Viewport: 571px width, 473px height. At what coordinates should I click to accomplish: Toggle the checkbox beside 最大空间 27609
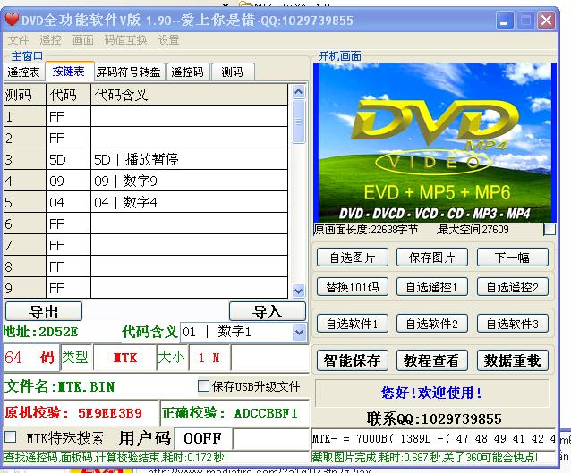[550, 229]
